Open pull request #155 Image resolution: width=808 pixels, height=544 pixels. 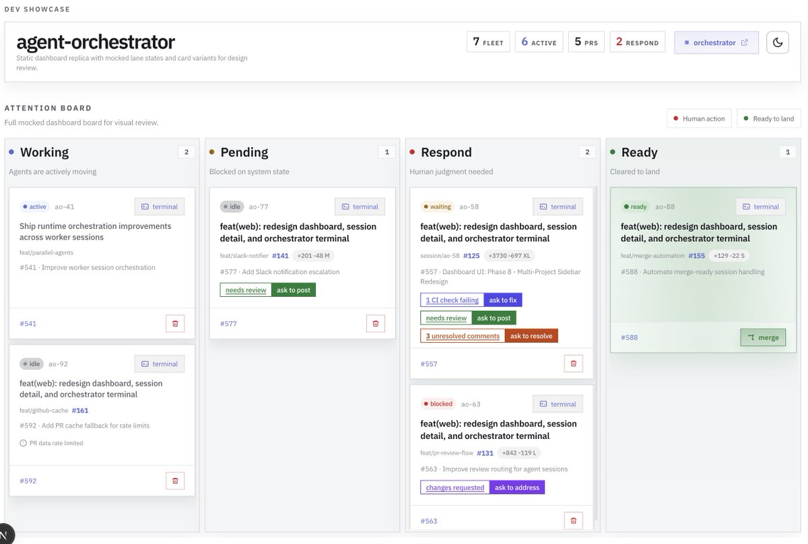[696, 256]
